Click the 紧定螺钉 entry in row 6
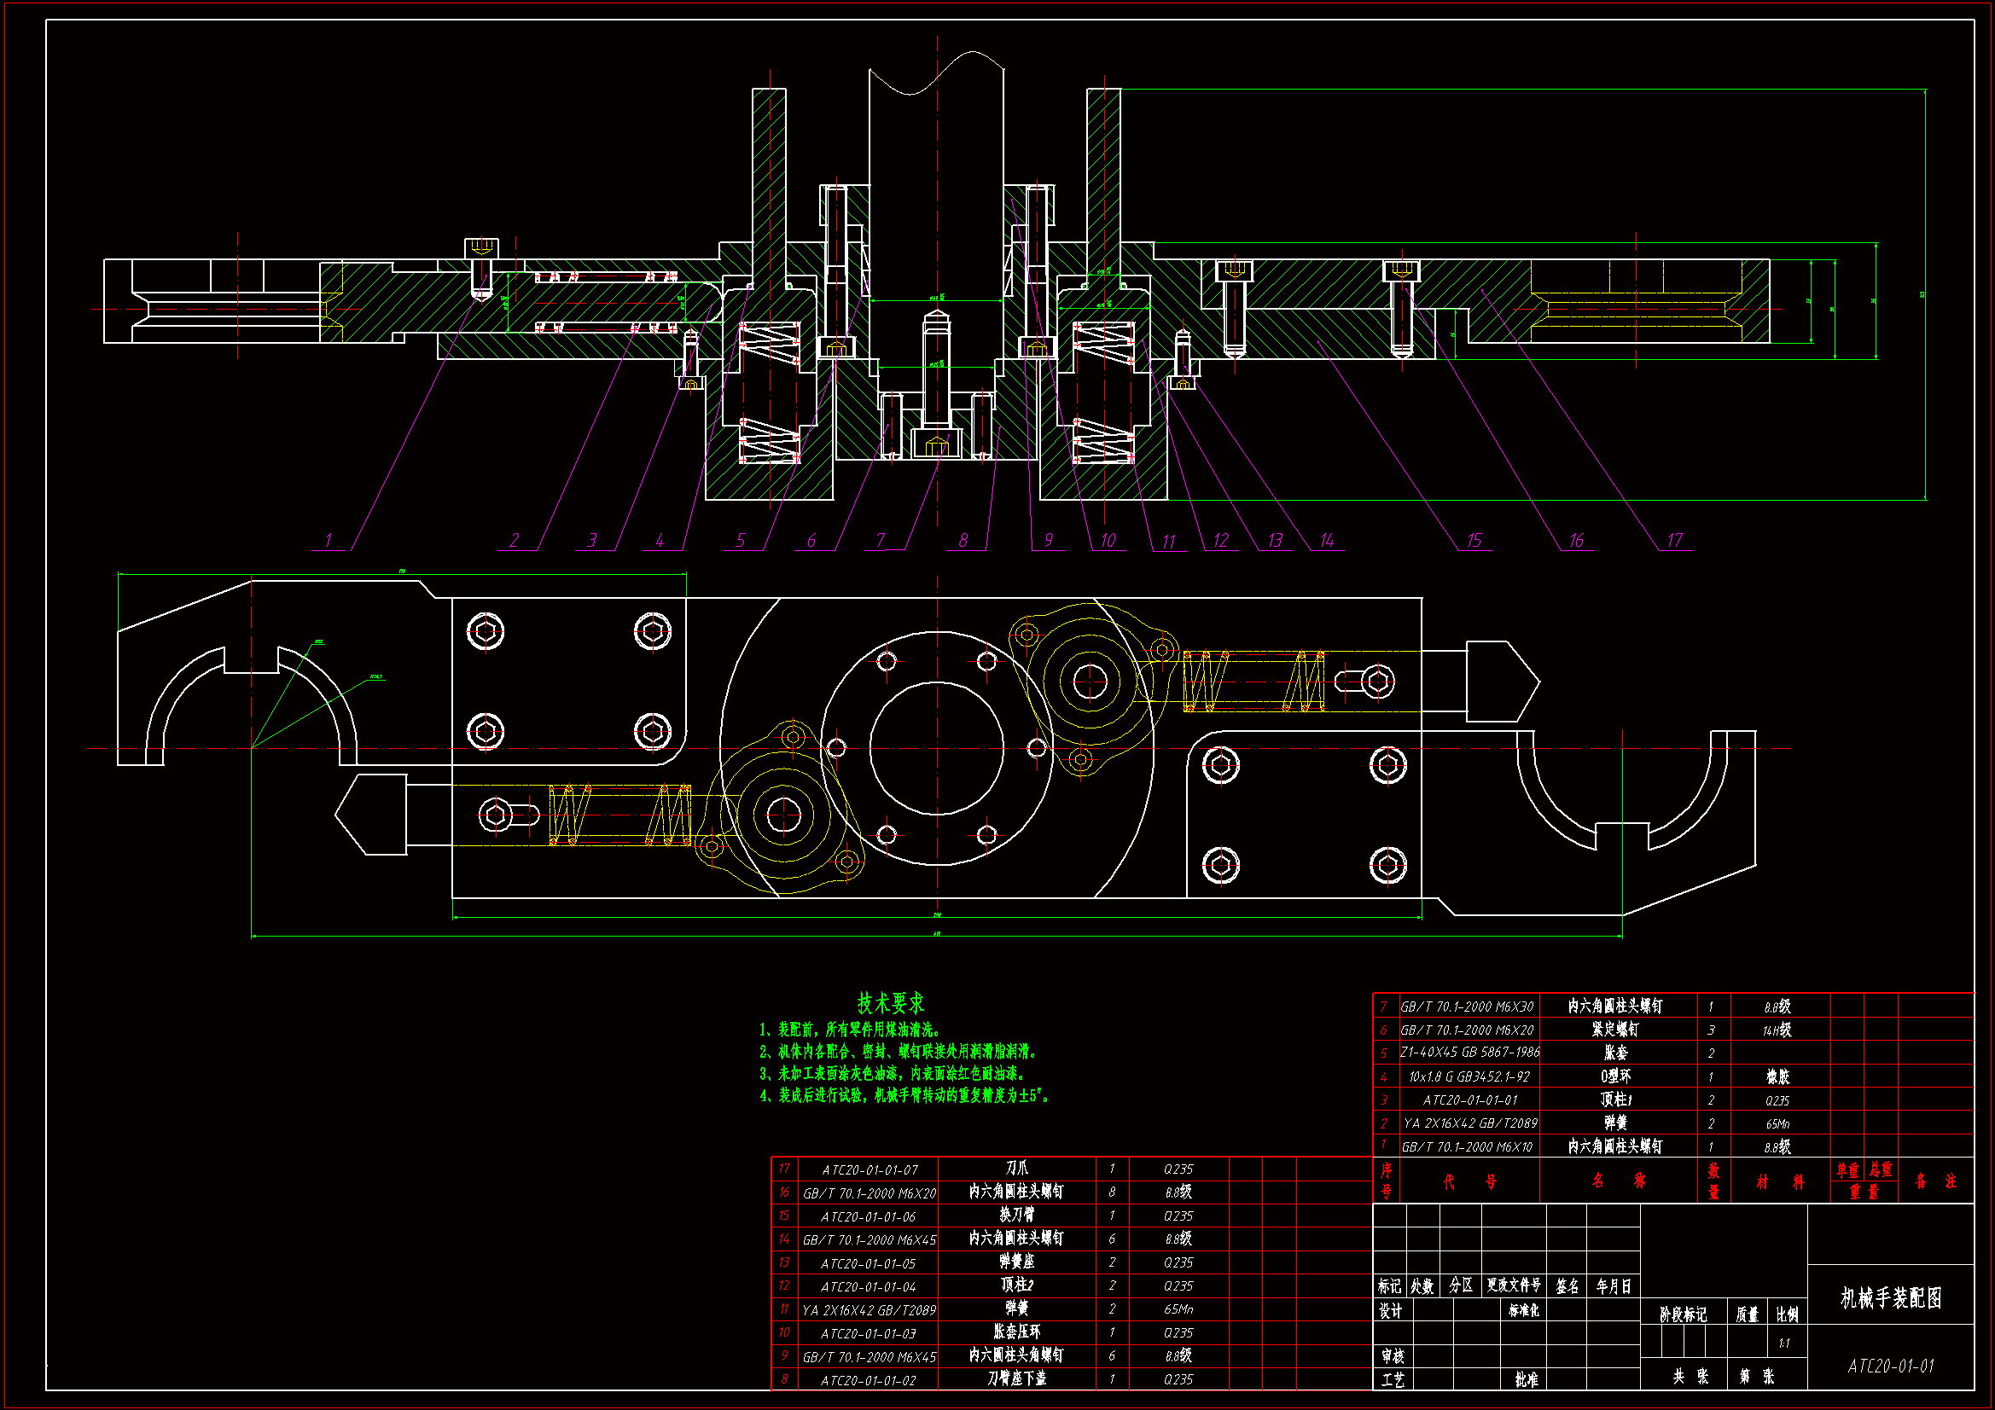The height and width of the screenshot is (1410, 1995). pos(1615,1030)
